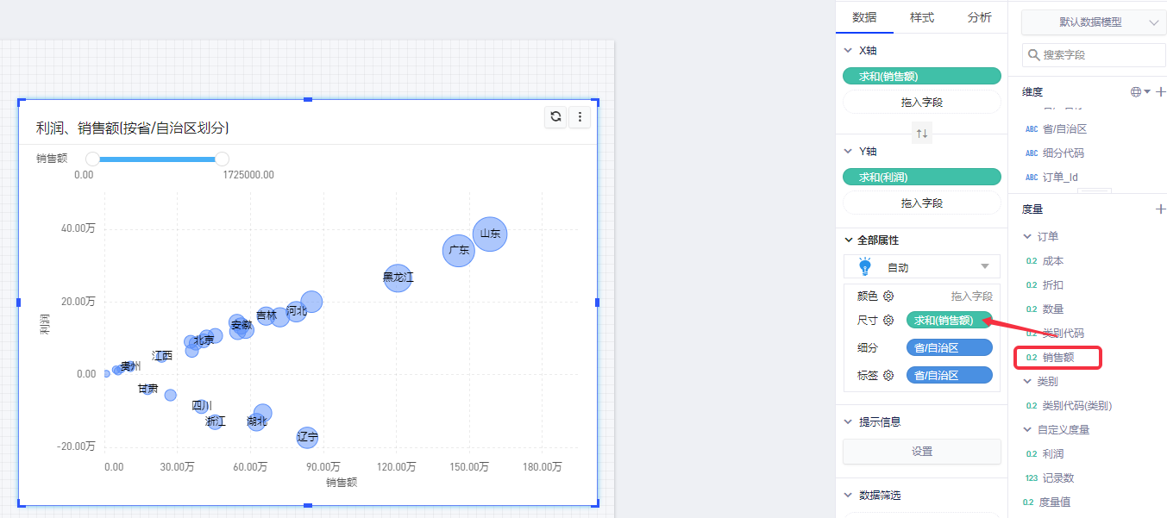Open the 自动 mark type dropdown

click(x=984, y=267)
